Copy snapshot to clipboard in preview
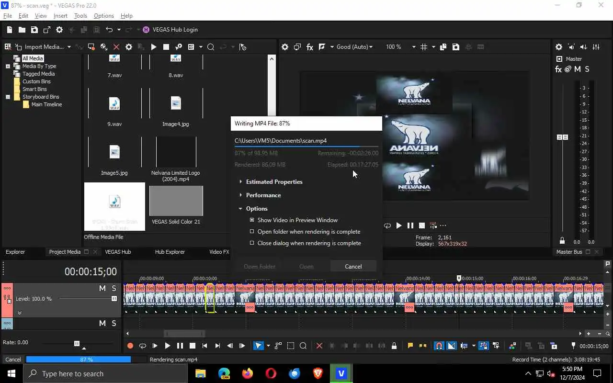Screen dimensions: 613x383 (x=443, y=47)
